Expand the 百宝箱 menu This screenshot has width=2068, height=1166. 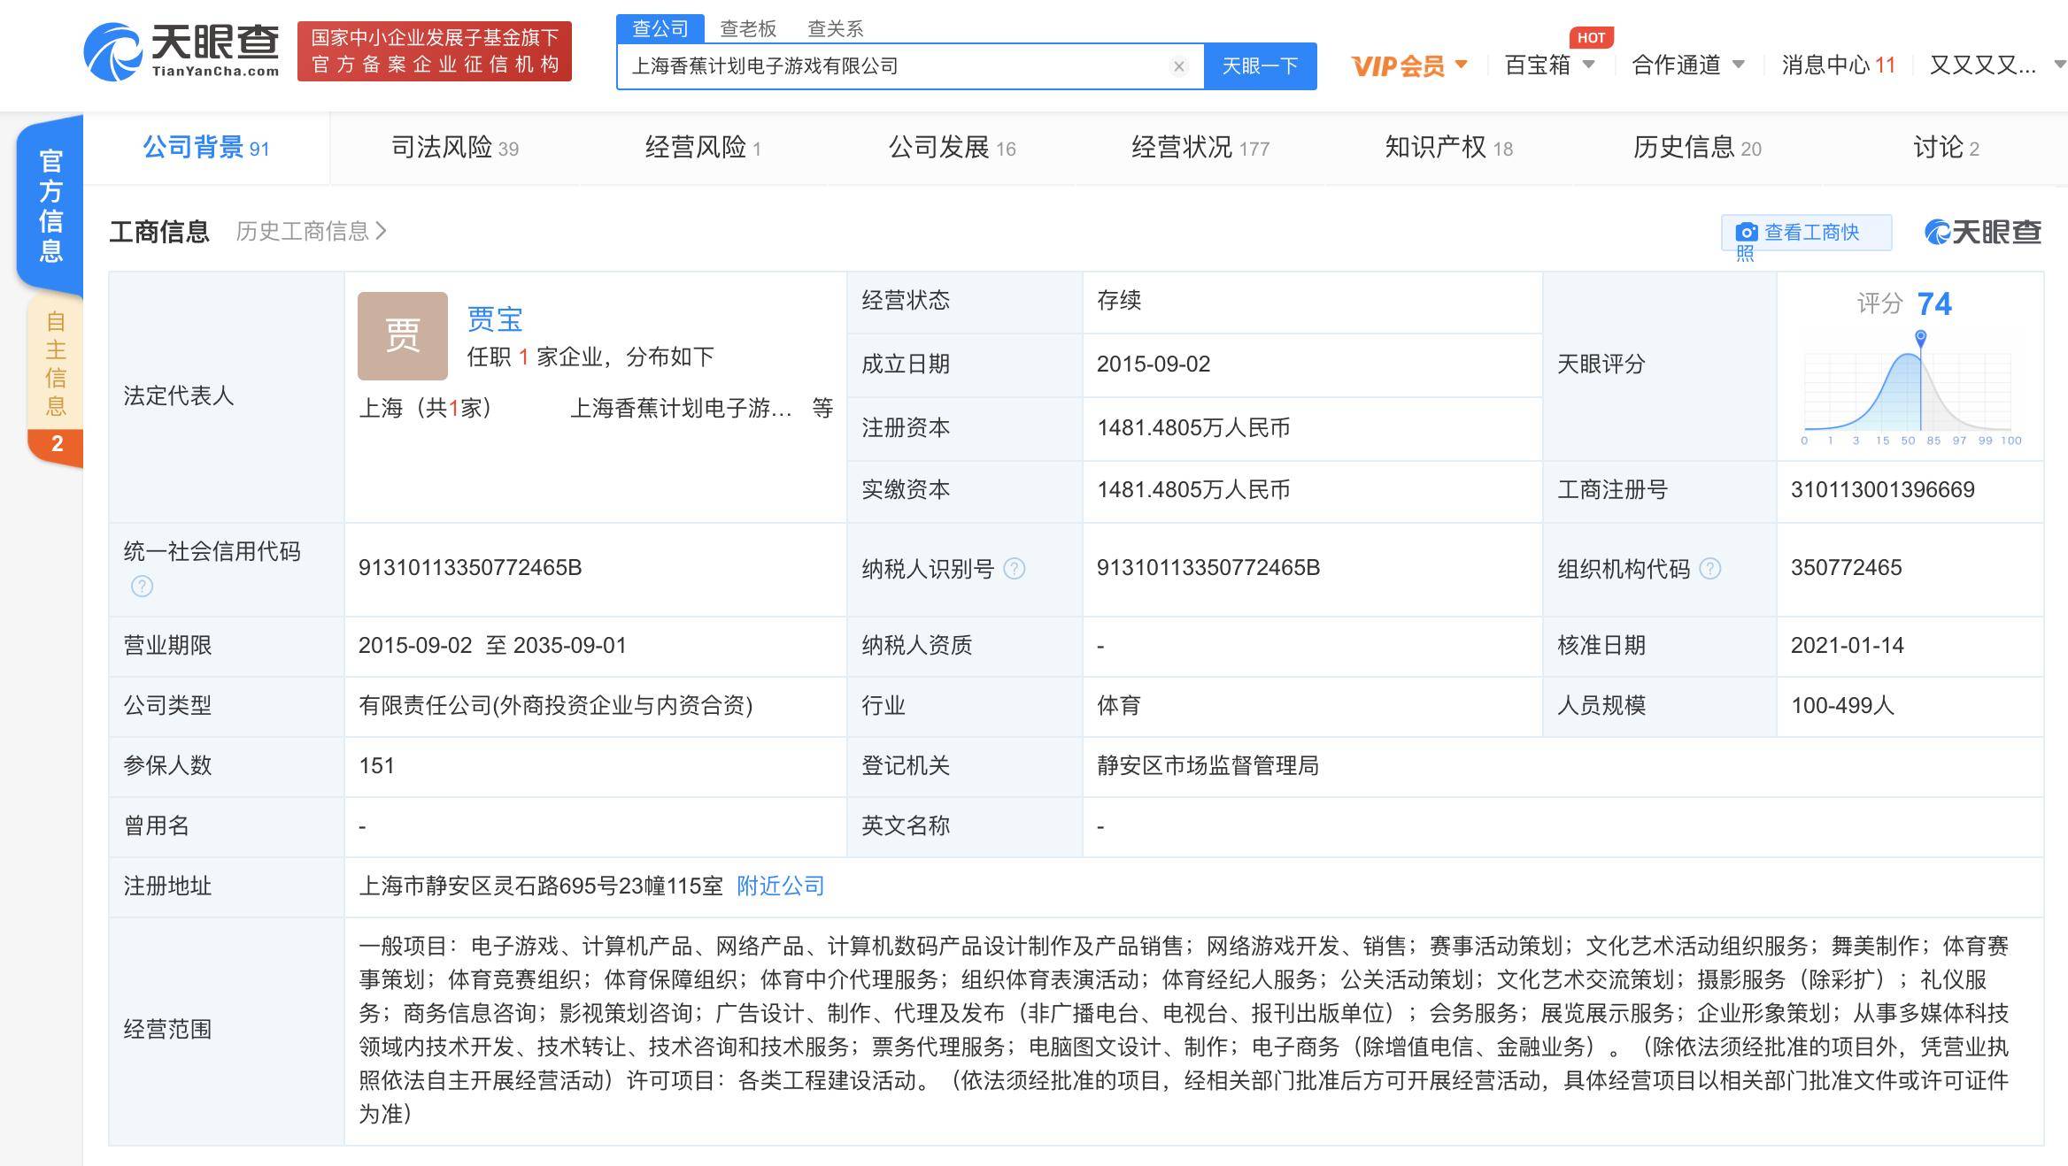[x=1549, y=65]
